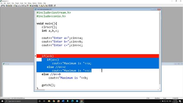Click the Message window's title icon
The width and height of the screenshot is (183, 103).
[x=4, y=64]
